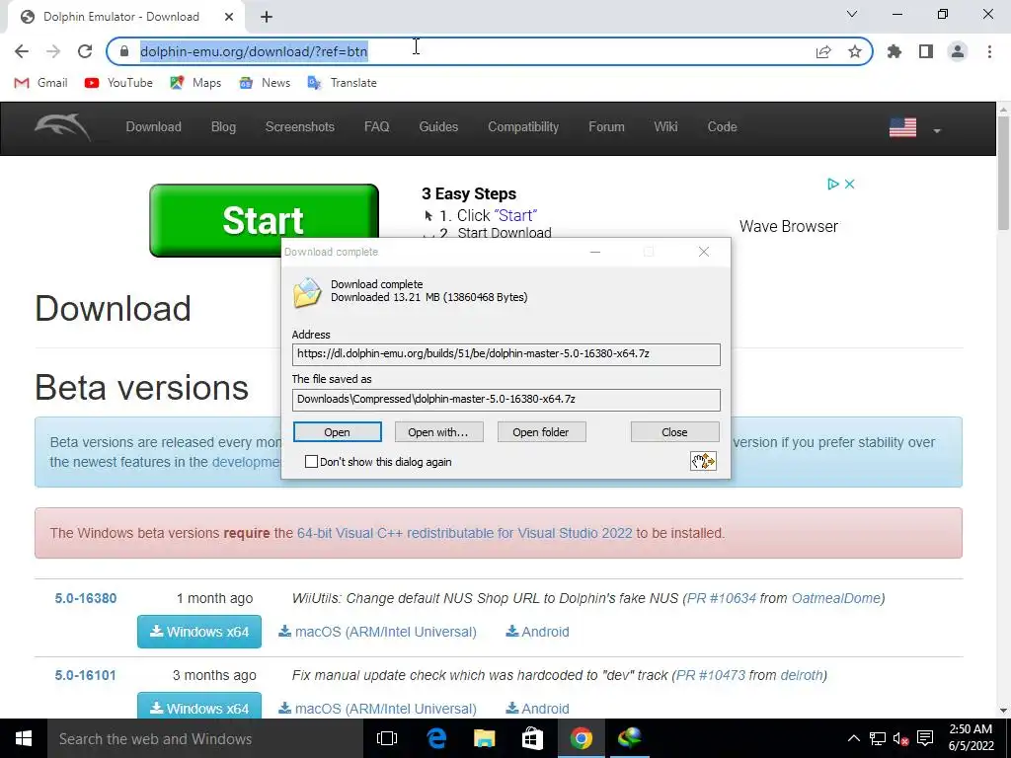This screenshot has width=1011, height=758.
Task: Click the green Start ad button
Action: coord(264,220)
